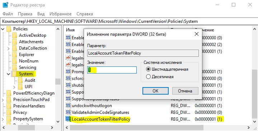This screenshot has width=258, height=131.
Task: Click the Audit folder icon
Action: (20, 80)
